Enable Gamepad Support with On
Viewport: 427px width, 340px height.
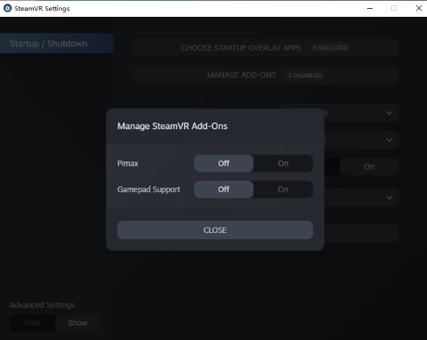pos(283,189)
